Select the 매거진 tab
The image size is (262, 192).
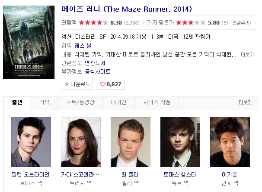click(x=118, y=102)
